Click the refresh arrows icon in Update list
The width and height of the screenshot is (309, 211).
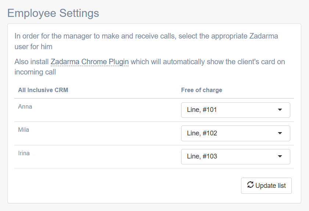pyautogui.click(x=250, y=185)
